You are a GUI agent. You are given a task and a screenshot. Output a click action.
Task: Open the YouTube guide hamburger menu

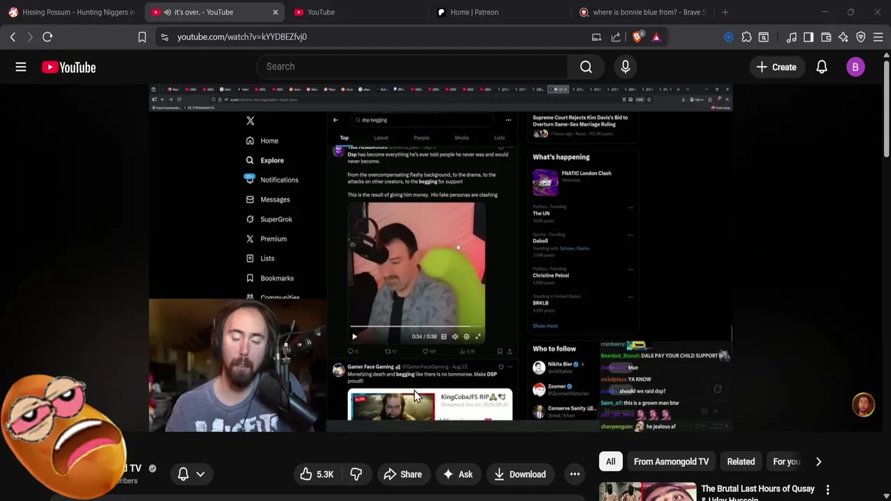tap(21, 67)
